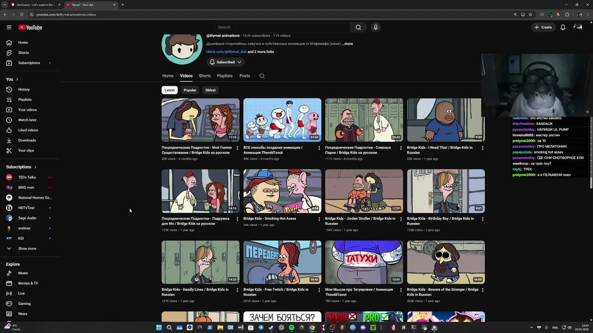
Task: Open options for ВСЕ способы создания анимации
Action: pos(319,148)
